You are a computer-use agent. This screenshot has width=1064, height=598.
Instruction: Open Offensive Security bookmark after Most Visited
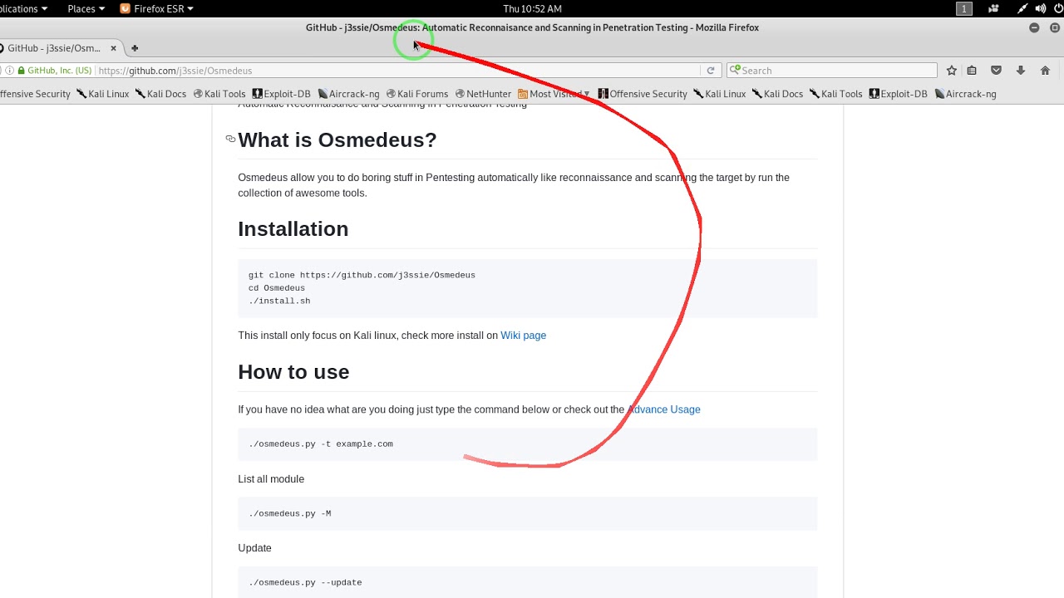click(643, 94)
